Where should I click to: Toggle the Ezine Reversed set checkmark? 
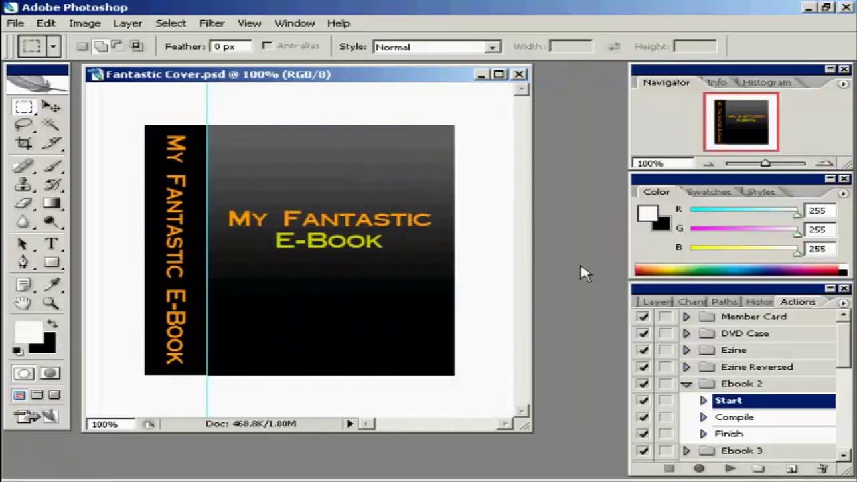pyautogui.click(x=643, y=367)
